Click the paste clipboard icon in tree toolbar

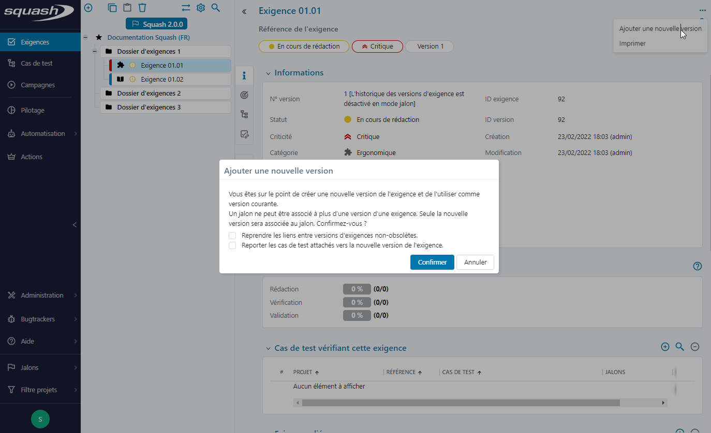[x=127, y=8]
